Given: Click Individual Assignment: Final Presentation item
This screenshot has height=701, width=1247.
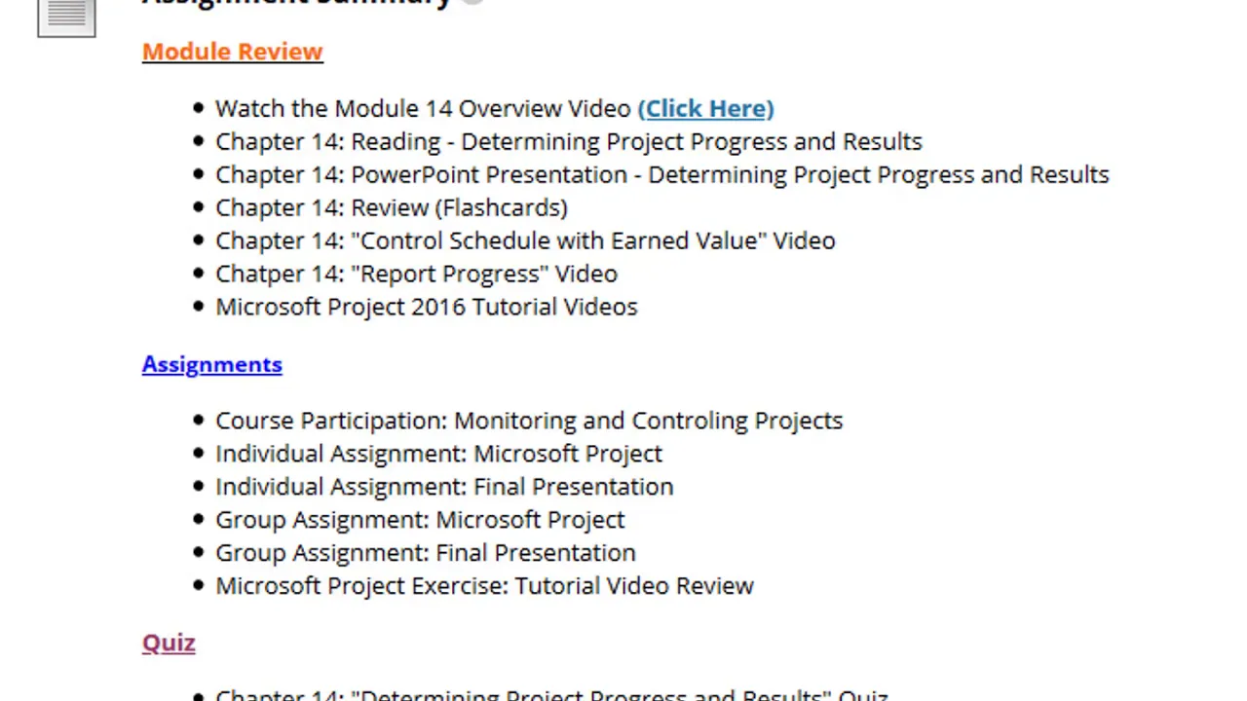Looking at the screenshot, I should point(444,487).
